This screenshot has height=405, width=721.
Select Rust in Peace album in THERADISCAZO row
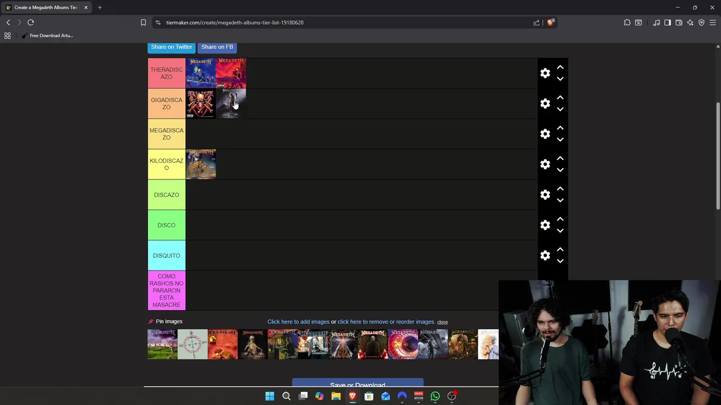pos(201,73)
